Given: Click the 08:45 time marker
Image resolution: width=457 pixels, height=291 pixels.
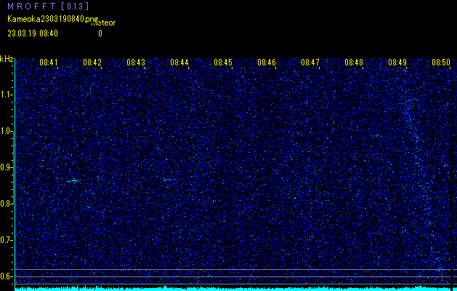Looking at the screenshot, I should (223, 62).
